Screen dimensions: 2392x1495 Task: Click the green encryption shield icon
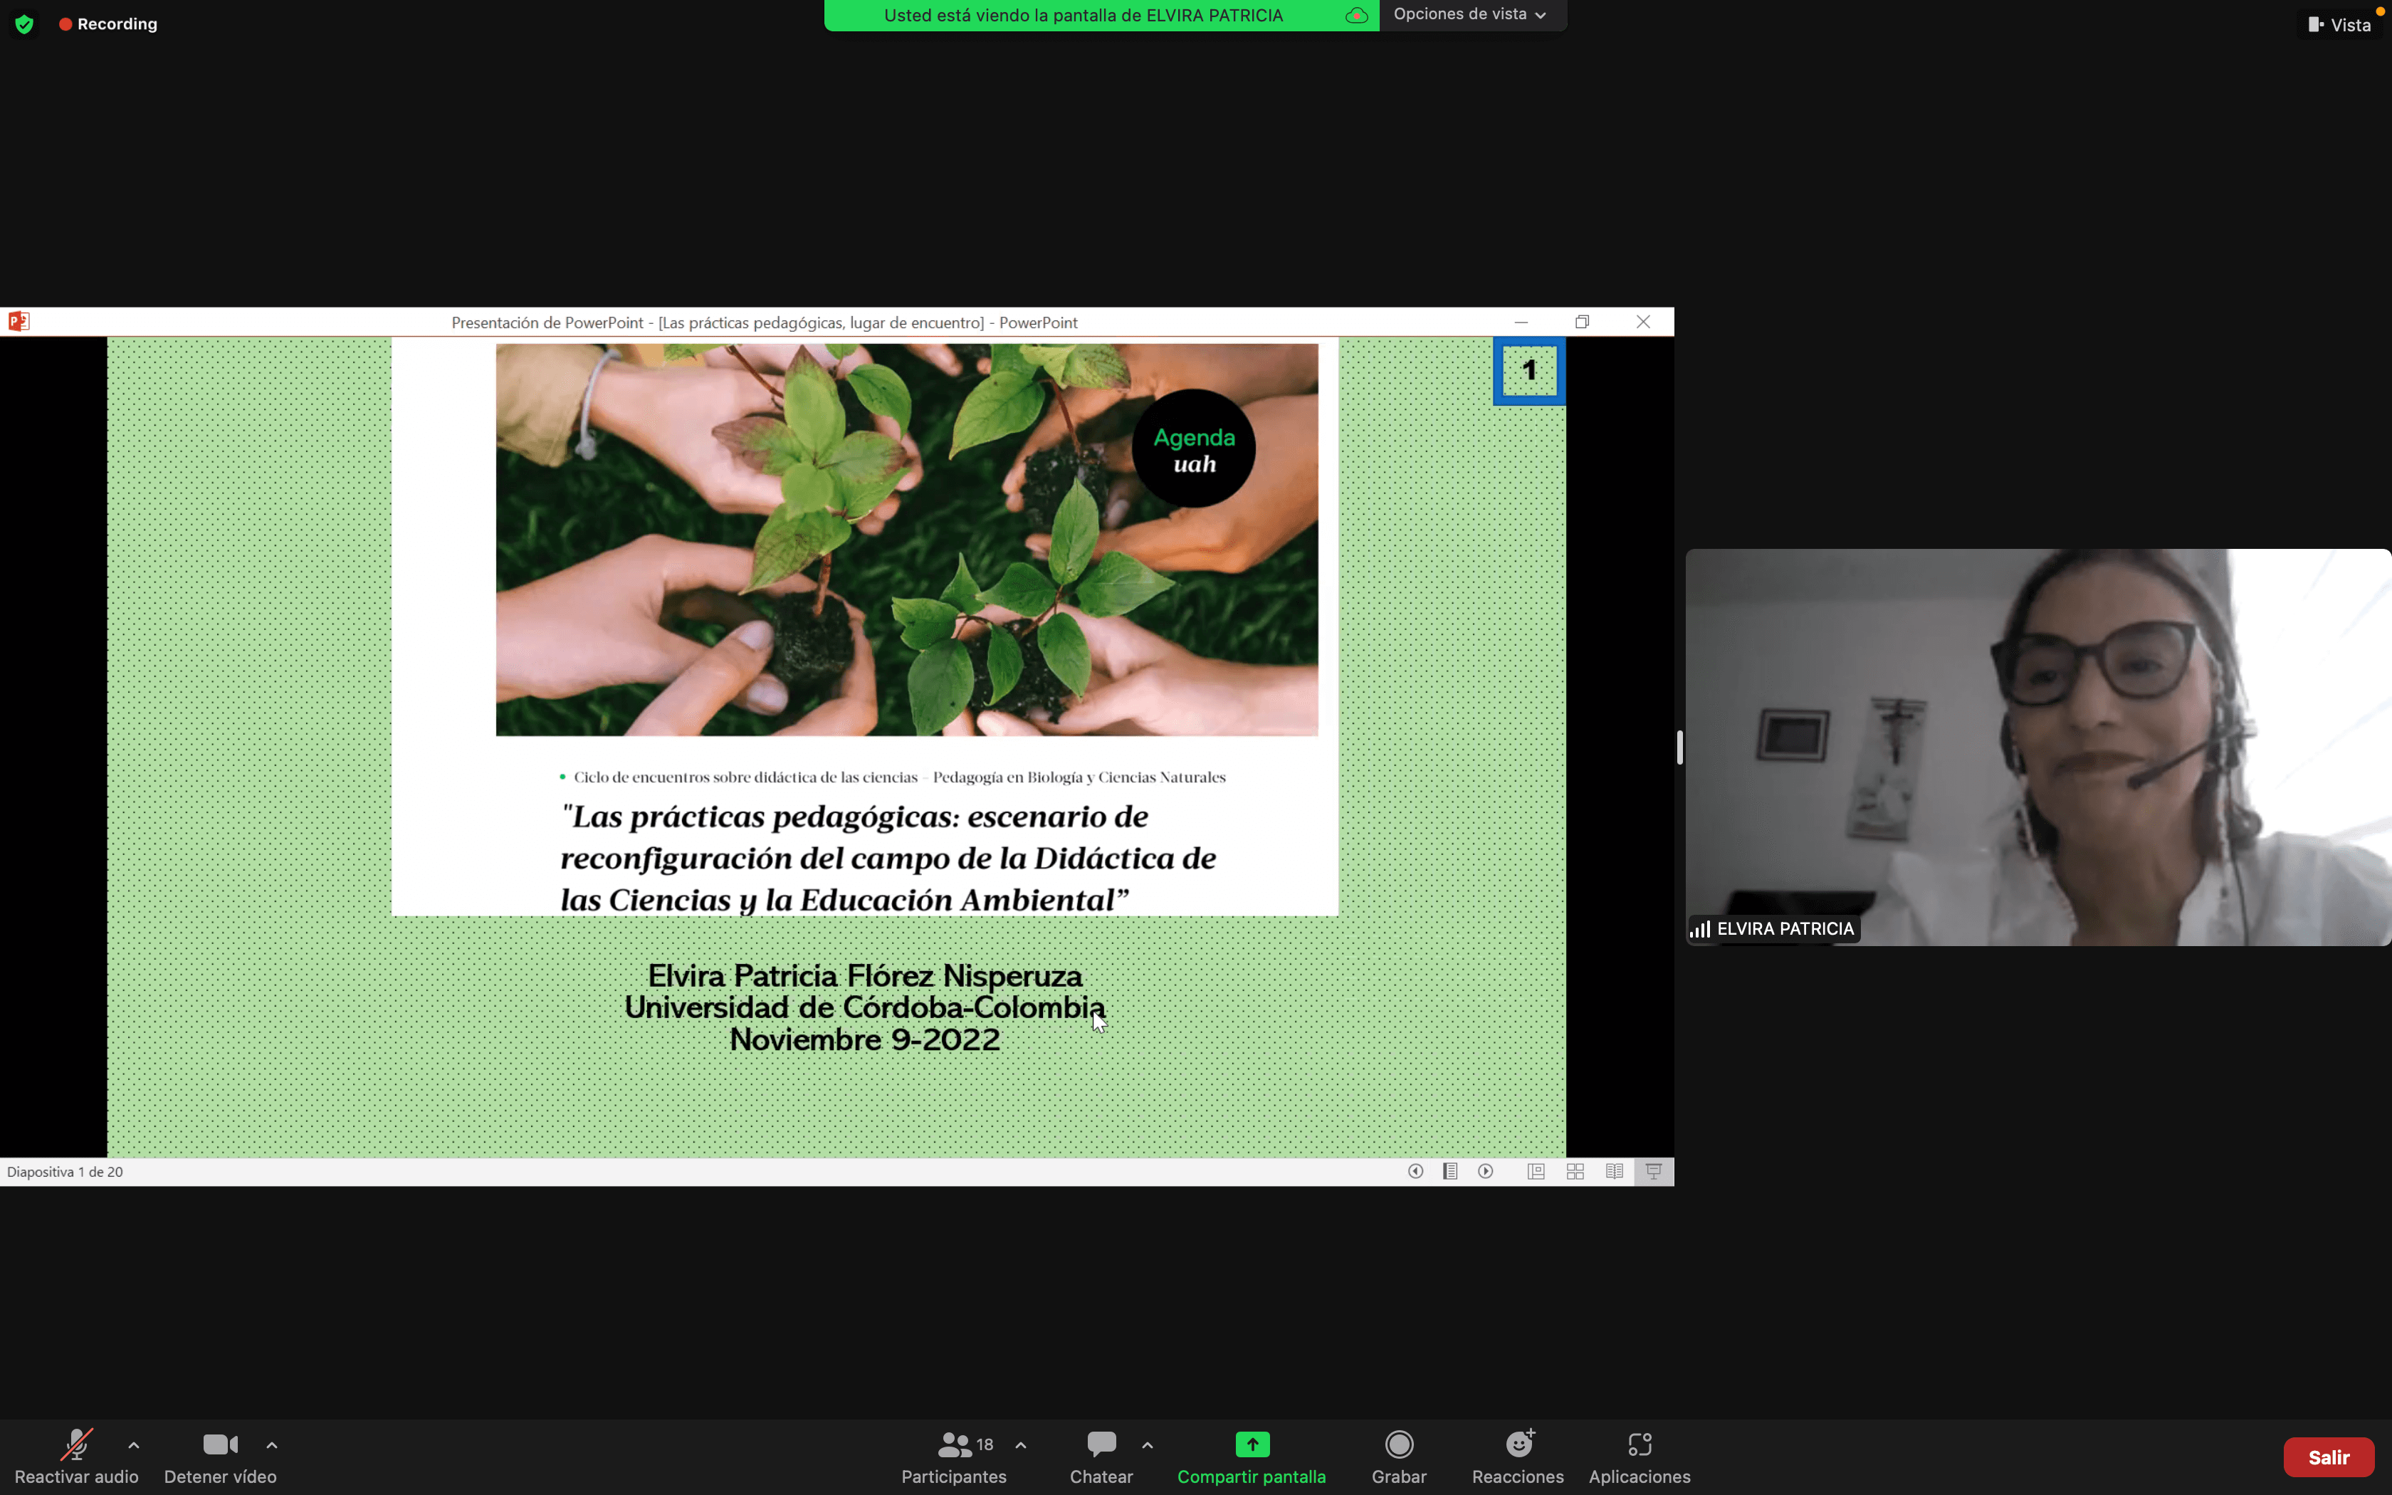(25, 25)
